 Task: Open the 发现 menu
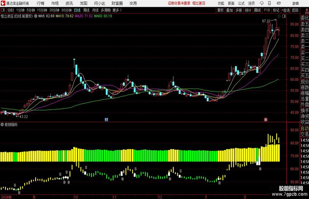coord(84,3)
